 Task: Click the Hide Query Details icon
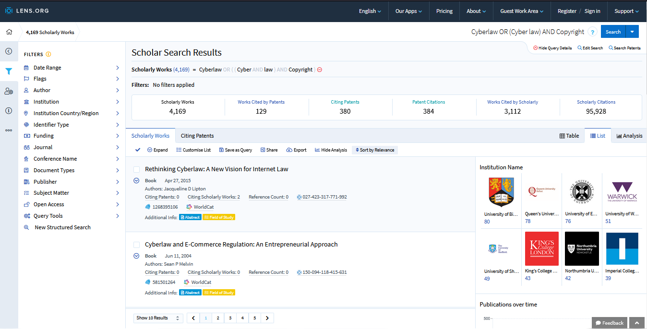536,48
